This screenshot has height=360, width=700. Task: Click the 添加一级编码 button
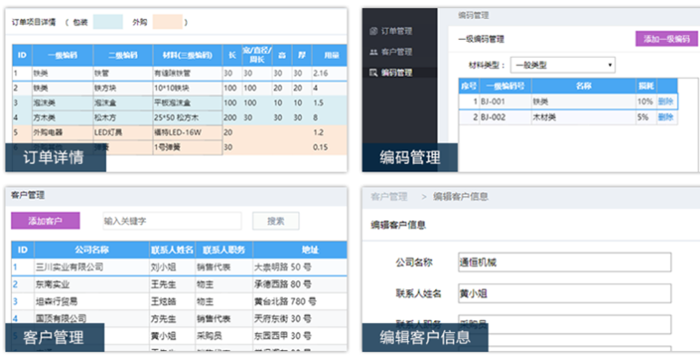[x=666, y=39]
